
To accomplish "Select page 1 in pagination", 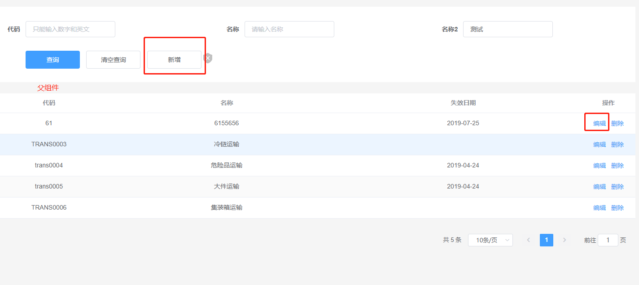I will tap(547, 240).
